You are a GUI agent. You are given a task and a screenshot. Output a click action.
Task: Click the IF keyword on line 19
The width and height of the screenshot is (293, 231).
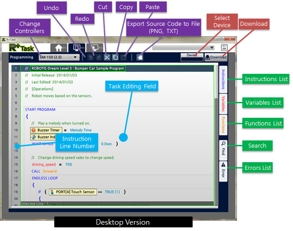[40, 192]
